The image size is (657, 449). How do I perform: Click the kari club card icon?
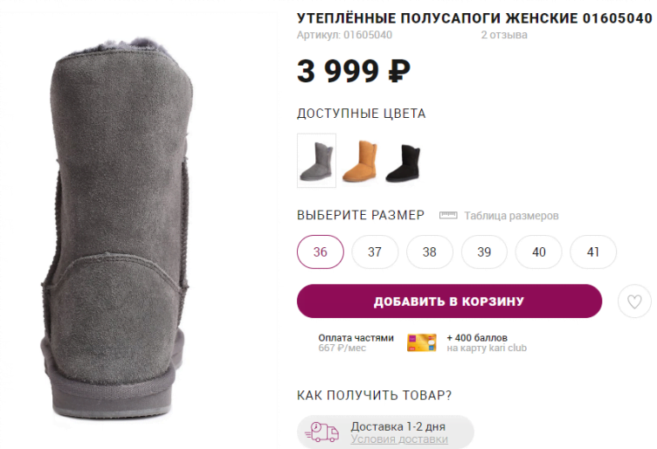421,342
